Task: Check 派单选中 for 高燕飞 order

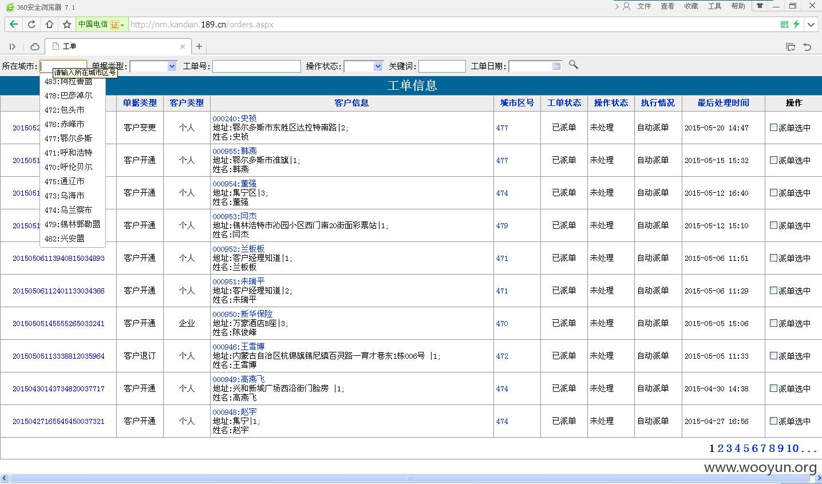Action: (773, 388)
